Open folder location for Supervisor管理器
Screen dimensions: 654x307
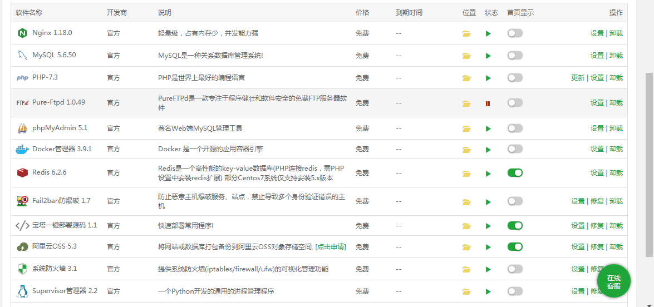[466, 291]
